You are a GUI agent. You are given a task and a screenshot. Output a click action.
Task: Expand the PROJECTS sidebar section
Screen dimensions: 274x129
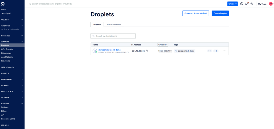point(12,20)
